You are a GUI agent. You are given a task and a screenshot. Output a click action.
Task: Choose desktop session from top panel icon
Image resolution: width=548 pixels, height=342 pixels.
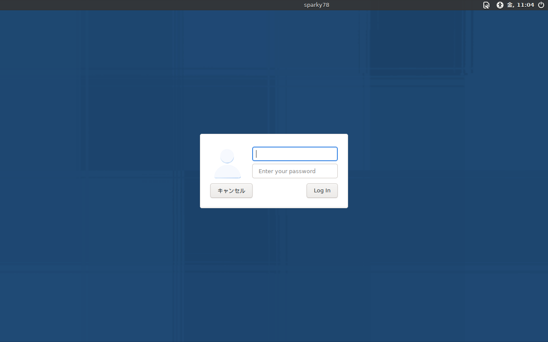tap(486, 5)
